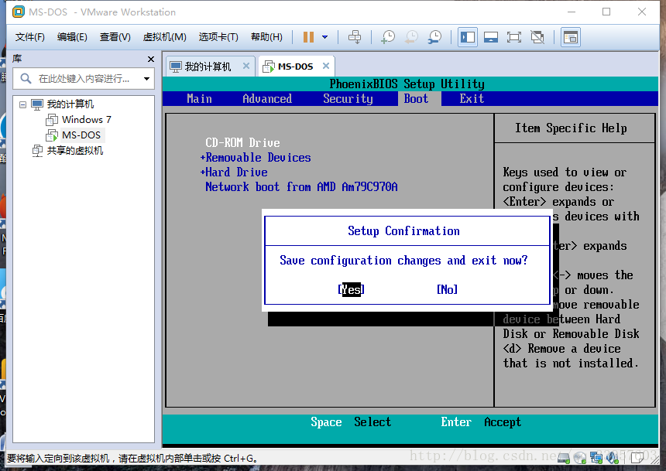Click the 共享的虚拟机 shared VMs icon

point(37,151)
